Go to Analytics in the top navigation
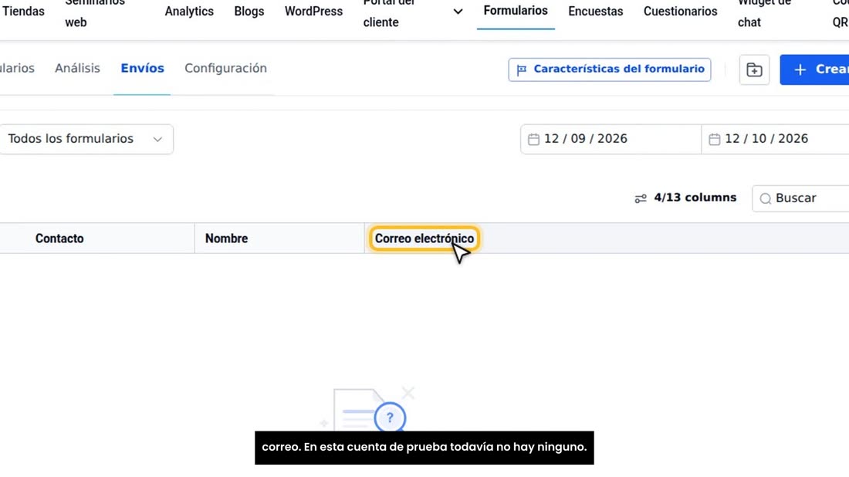Image resolution: width=849 pixels, height=477 pixels. pyautogui.click(x=189, y=12)
